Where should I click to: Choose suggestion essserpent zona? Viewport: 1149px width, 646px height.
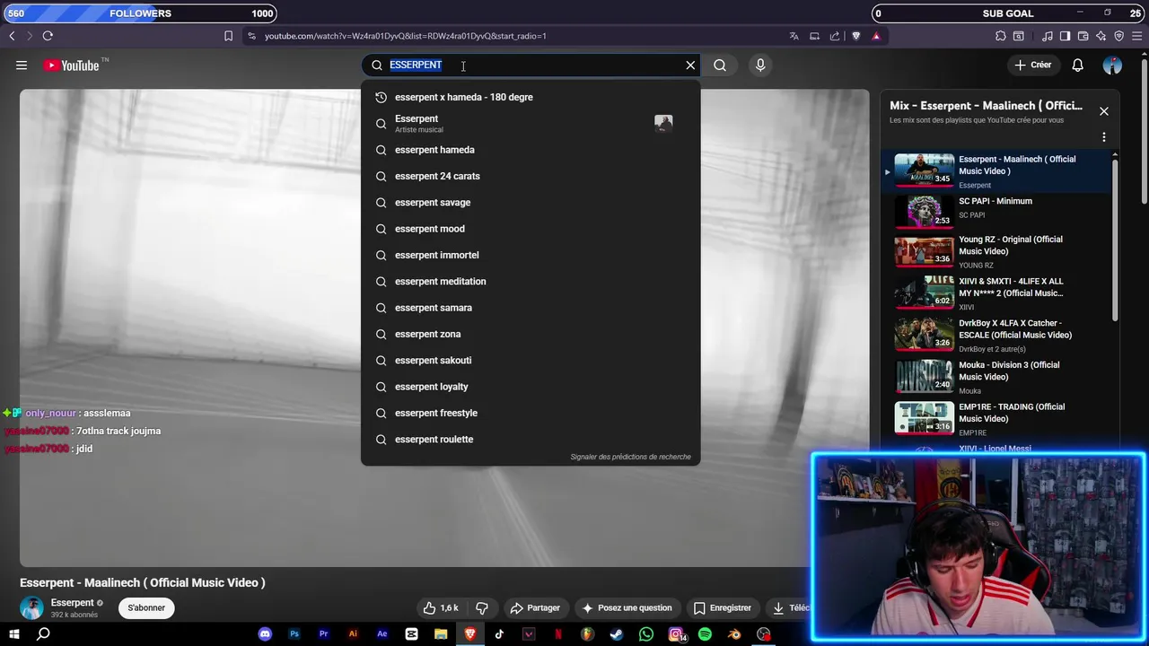[x=531, y=334]
